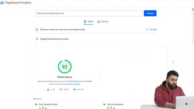This screenshot has height=109, width=194.
Task: Click the METRICS section label
Action: pyautogui.click(x=37, y=99)
